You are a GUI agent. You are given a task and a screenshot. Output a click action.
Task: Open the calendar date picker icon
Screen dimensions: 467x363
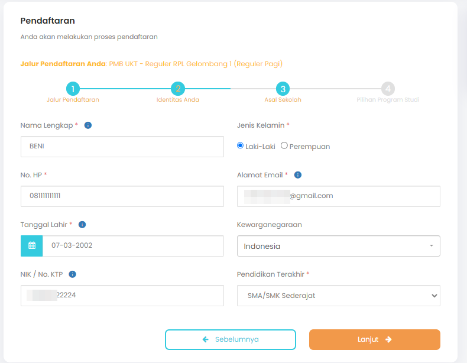(31, 246)
